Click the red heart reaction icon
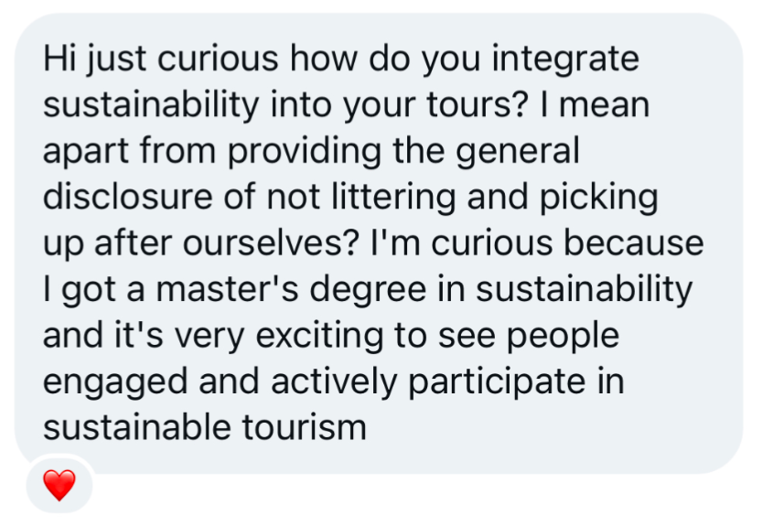This screenshot has width=773, height=526. point(59,485)
